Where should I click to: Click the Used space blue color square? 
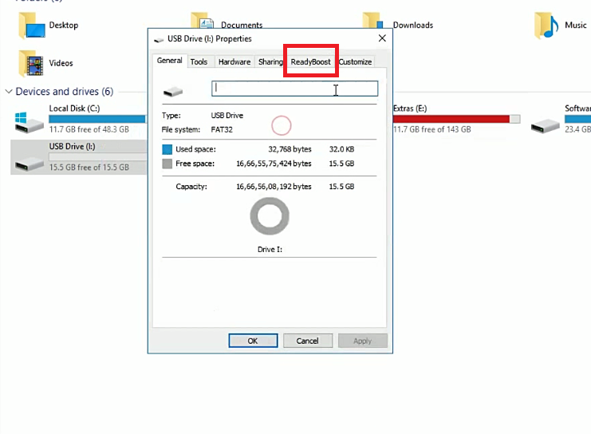click(x=167, y=149)
